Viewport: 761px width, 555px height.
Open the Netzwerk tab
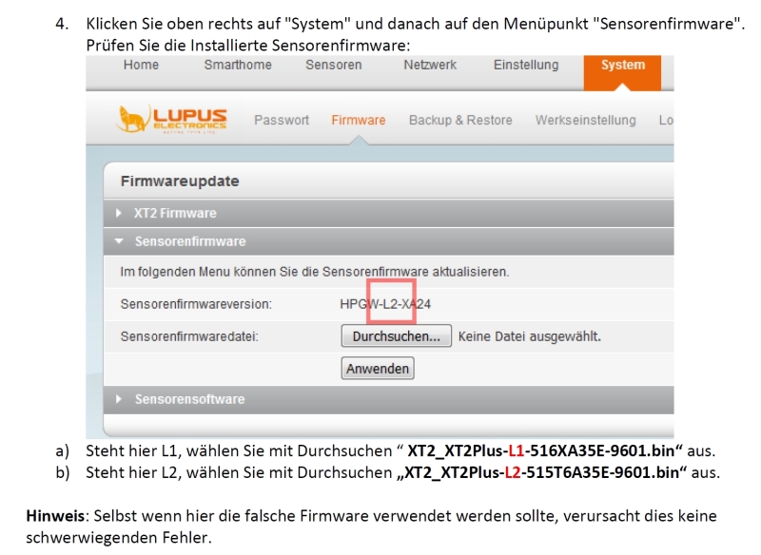pos(430,66)
